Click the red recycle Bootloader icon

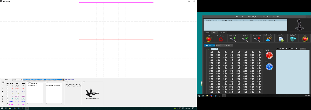click(x=221, y=39)
